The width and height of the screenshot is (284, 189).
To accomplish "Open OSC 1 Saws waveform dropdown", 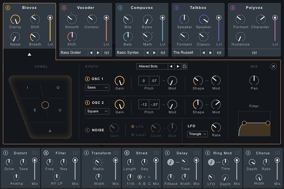I will [97, 88].
